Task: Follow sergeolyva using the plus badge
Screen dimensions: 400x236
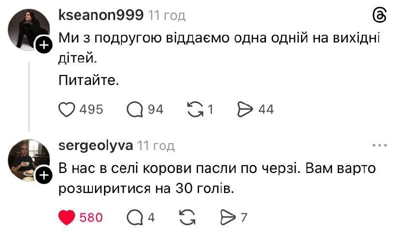Action: point(43,175)
